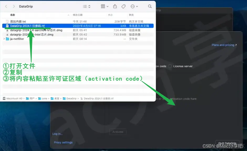Toggle sort direction arrow in name column

(x=68, y=15)
